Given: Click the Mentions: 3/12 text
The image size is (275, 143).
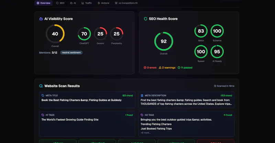Looking at the screenshot, I should [x=48, y=52].
